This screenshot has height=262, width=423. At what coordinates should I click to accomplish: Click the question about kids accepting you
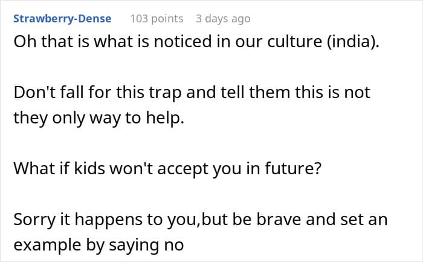point(167,169)
